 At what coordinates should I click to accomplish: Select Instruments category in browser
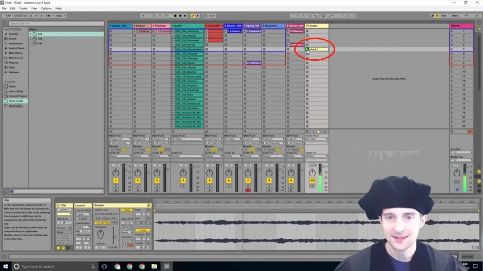point(15,43)
